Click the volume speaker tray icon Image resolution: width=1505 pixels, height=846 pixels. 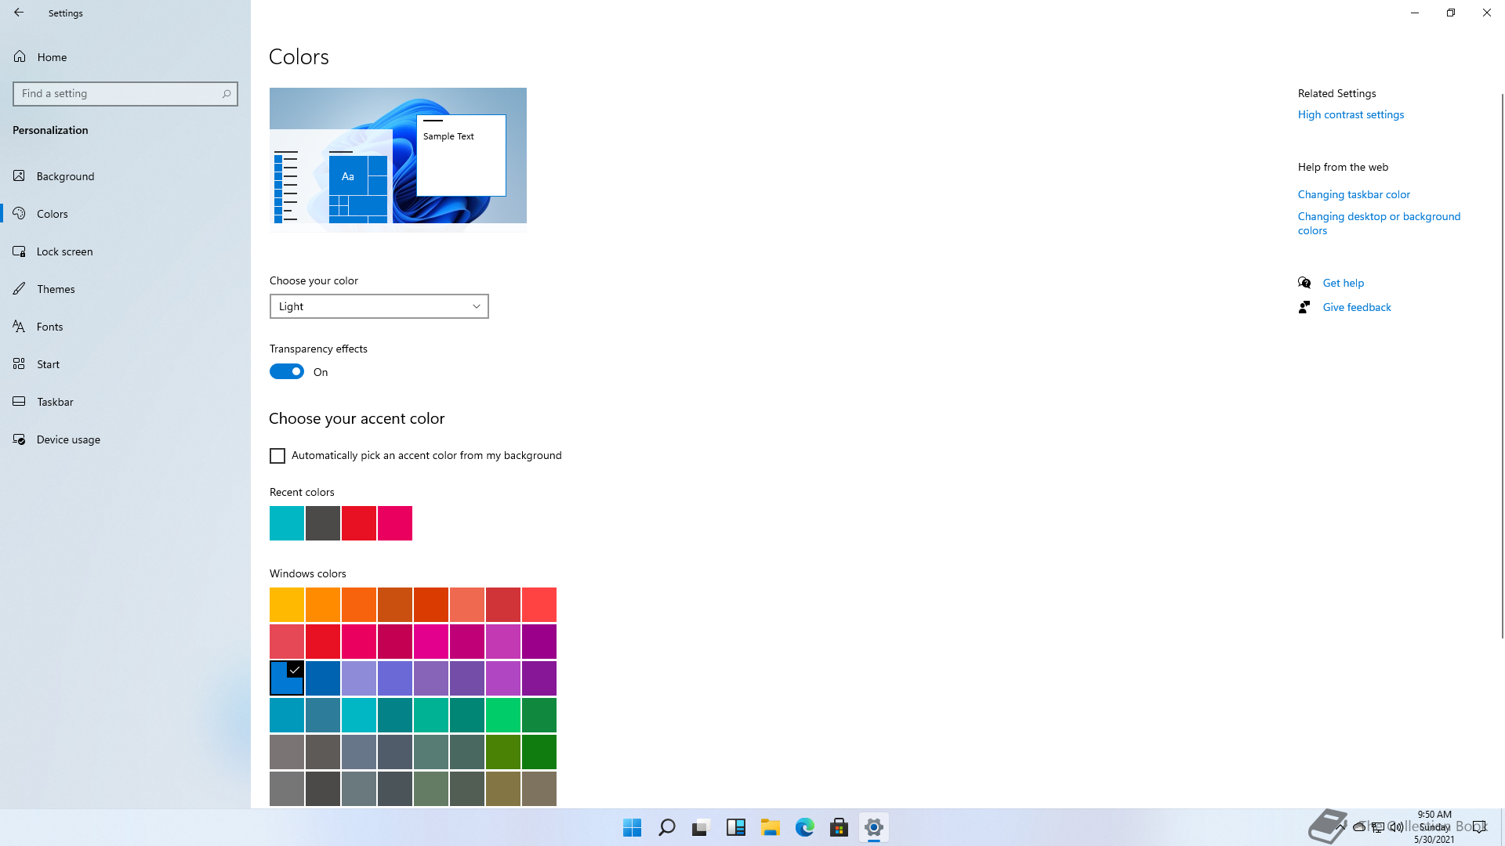tap(1397, 827)
